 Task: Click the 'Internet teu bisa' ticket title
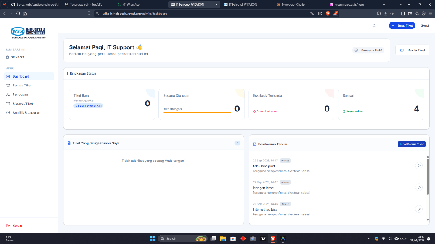265,209
